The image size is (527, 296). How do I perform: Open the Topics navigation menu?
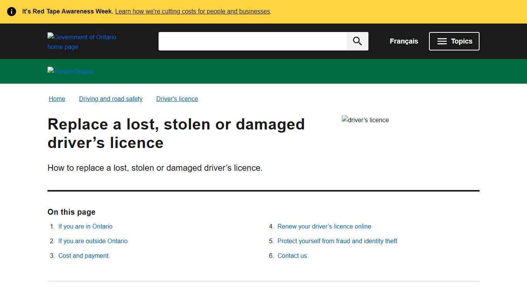454,41
